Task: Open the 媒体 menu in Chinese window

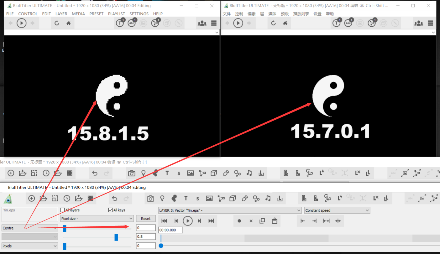Action: click(x=272, y=14)
